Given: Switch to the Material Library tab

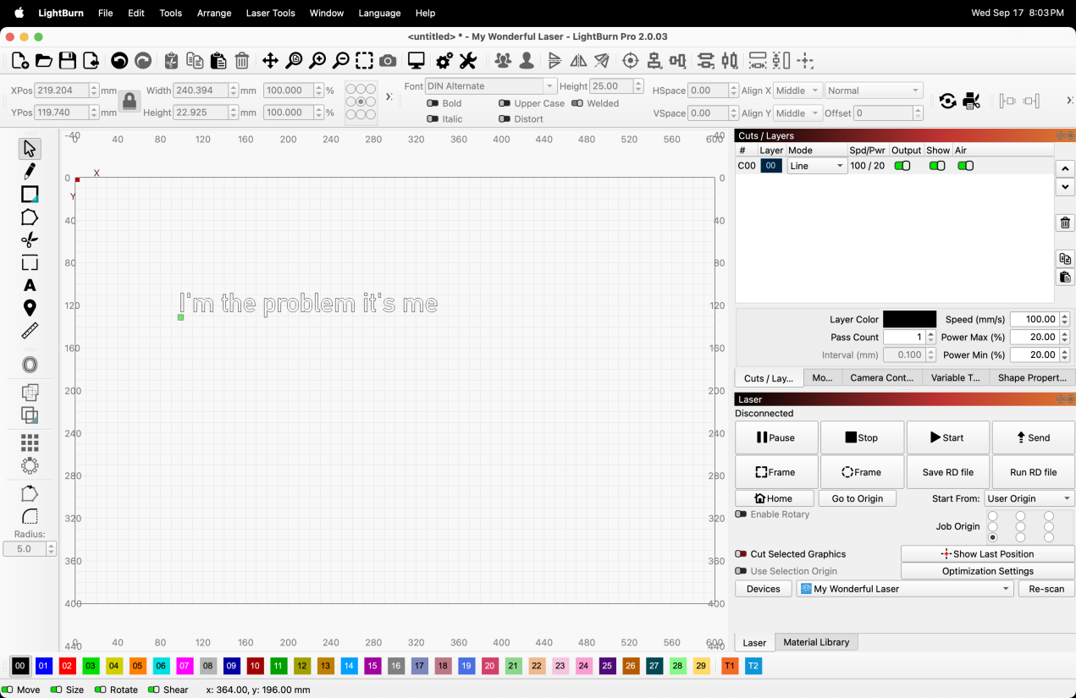Looking at the screenshot, I should pyautogui.click(x=815, y=642).
